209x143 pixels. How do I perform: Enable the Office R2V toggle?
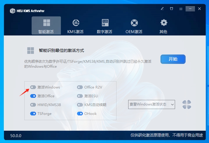click(80, 87)
